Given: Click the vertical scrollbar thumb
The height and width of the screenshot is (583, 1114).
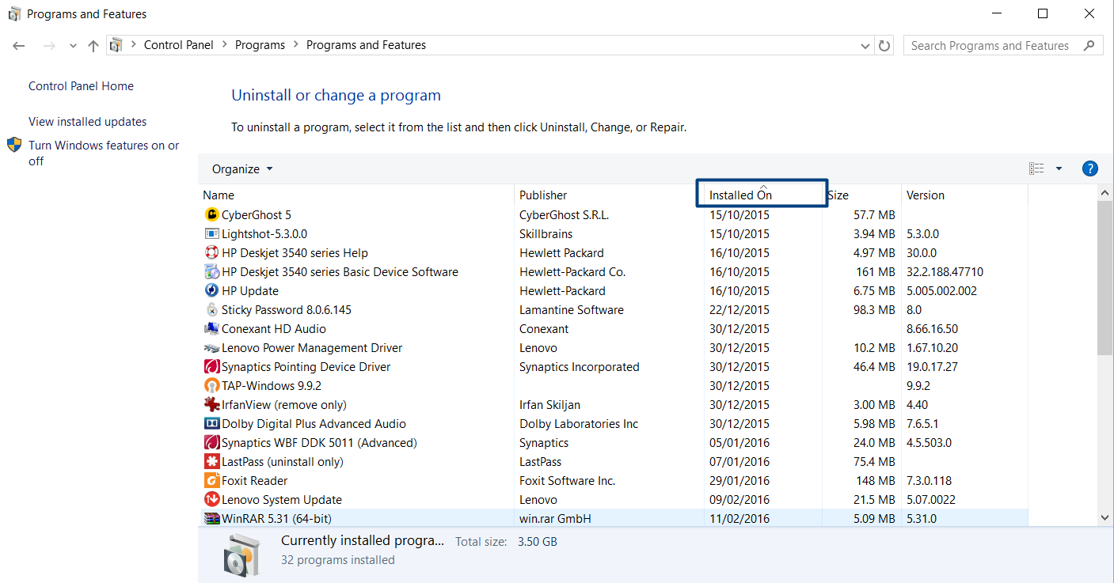Looking at the screenshot, I should pos(1105,278).
